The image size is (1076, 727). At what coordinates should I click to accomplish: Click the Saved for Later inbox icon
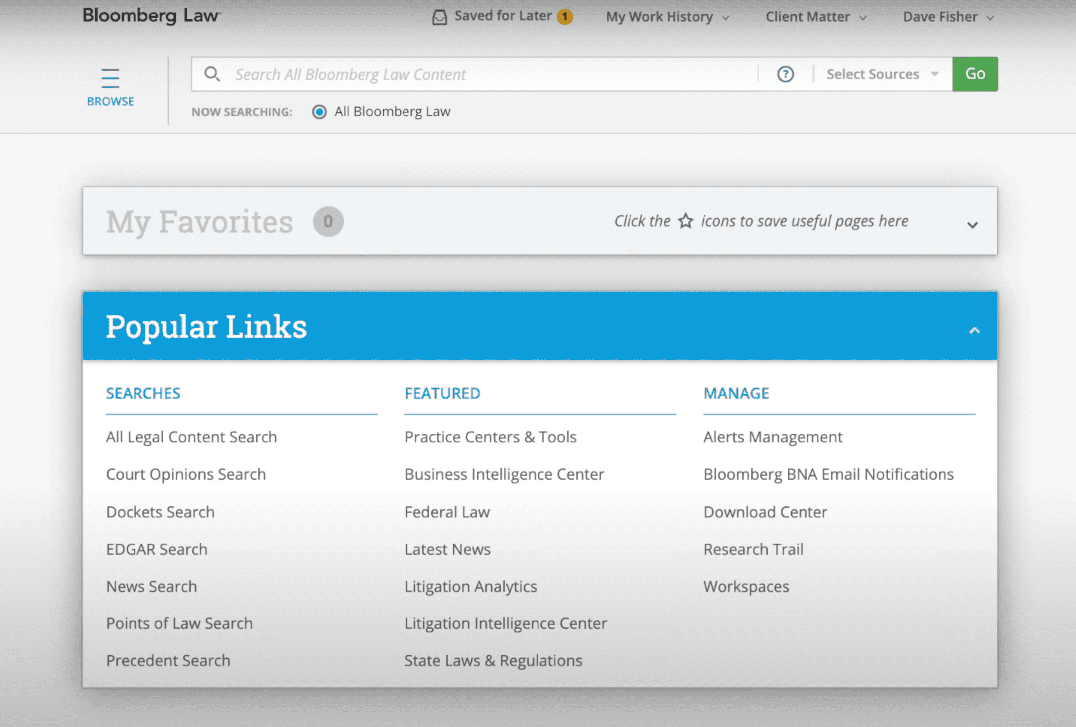pyautogui.click(x=439, y=17)
